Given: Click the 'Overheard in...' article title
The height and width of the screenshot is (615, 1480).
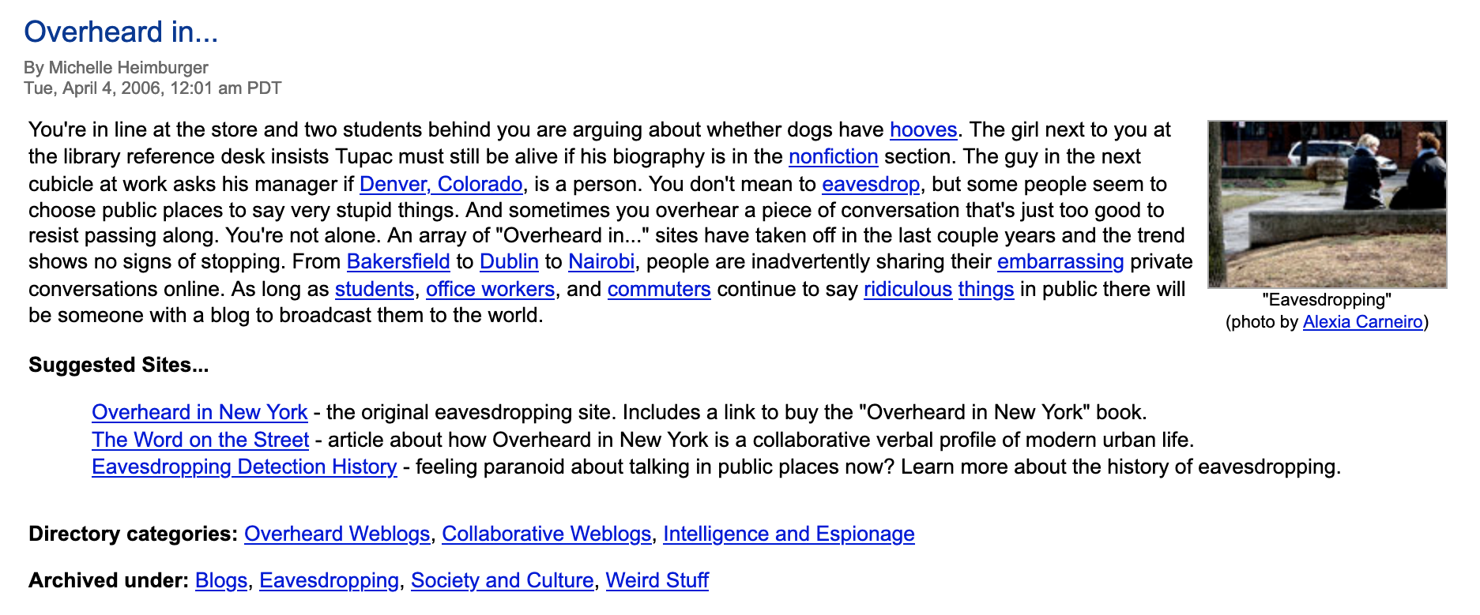Looking at the screenshot, I should 121,32.
